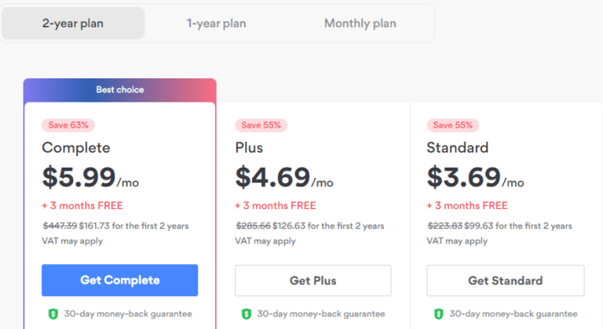Click the Save 55% badge on Plus
This screenshot has height=329, width=603.
[261, 125]
